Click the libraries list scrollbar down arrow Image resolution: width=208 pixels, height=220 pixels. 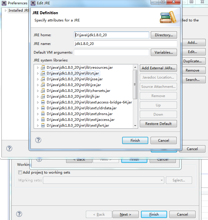135,126
